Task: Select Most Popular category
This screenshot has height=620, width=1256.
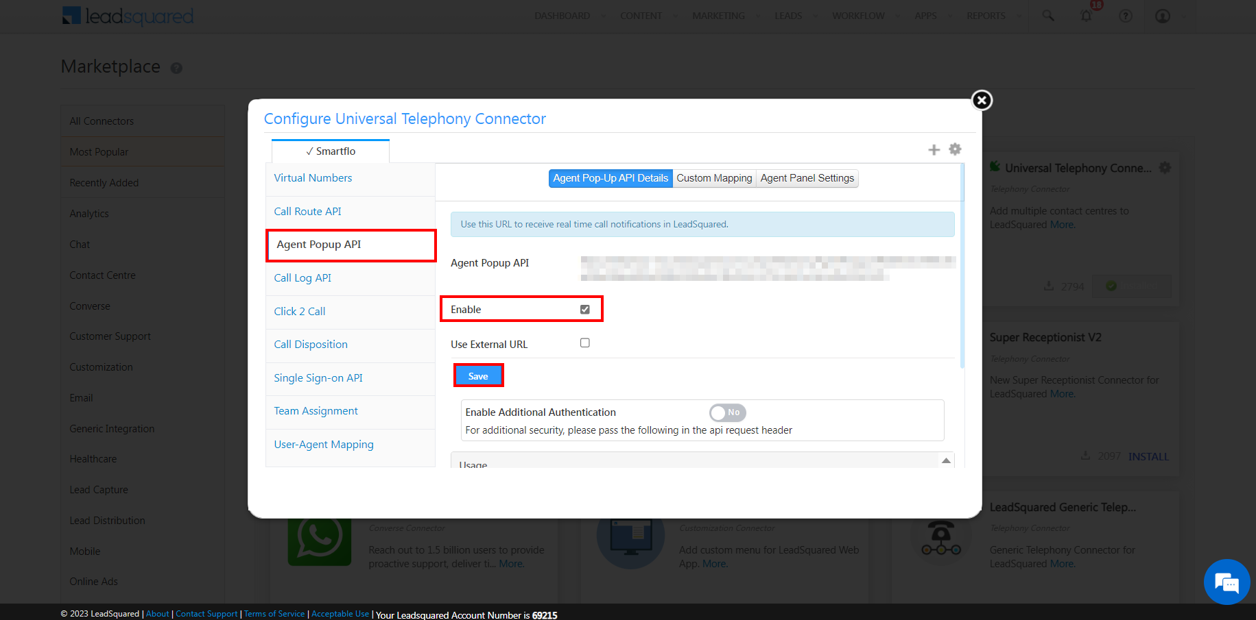Action: pos(143,152)
